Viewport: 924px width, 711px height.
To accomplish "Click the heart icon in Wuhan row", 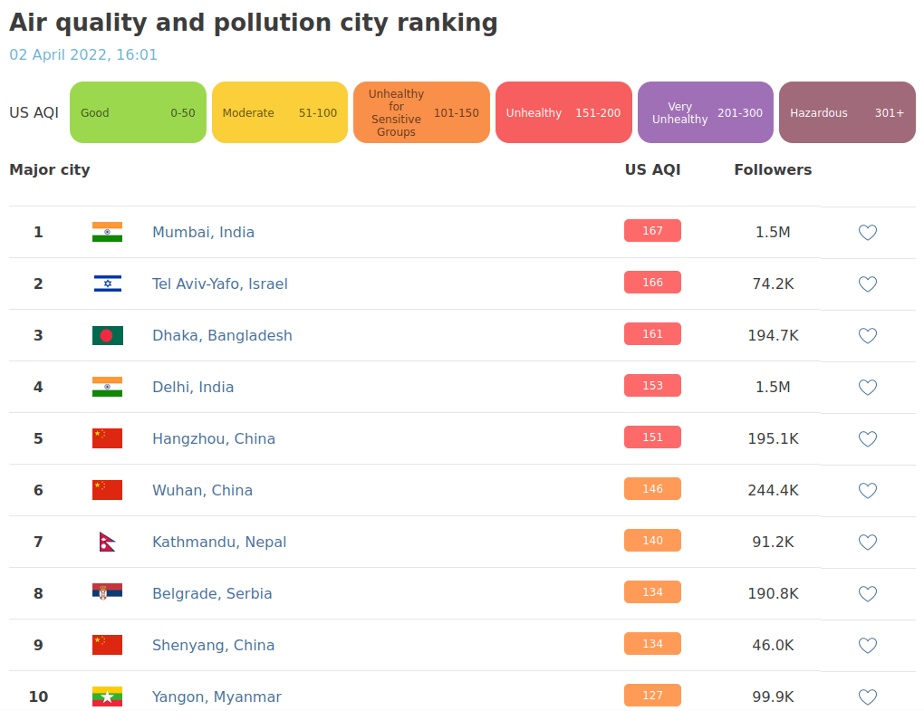I will (867, 491).
